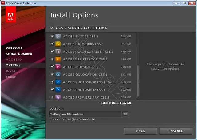The image size is (197, 140).
Task: Select the Install step in sidebar
Action: [x=13, y=71]
